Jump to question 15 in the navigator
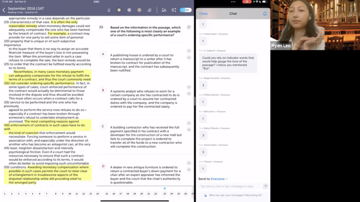360x202 pixels. point(106,194)
